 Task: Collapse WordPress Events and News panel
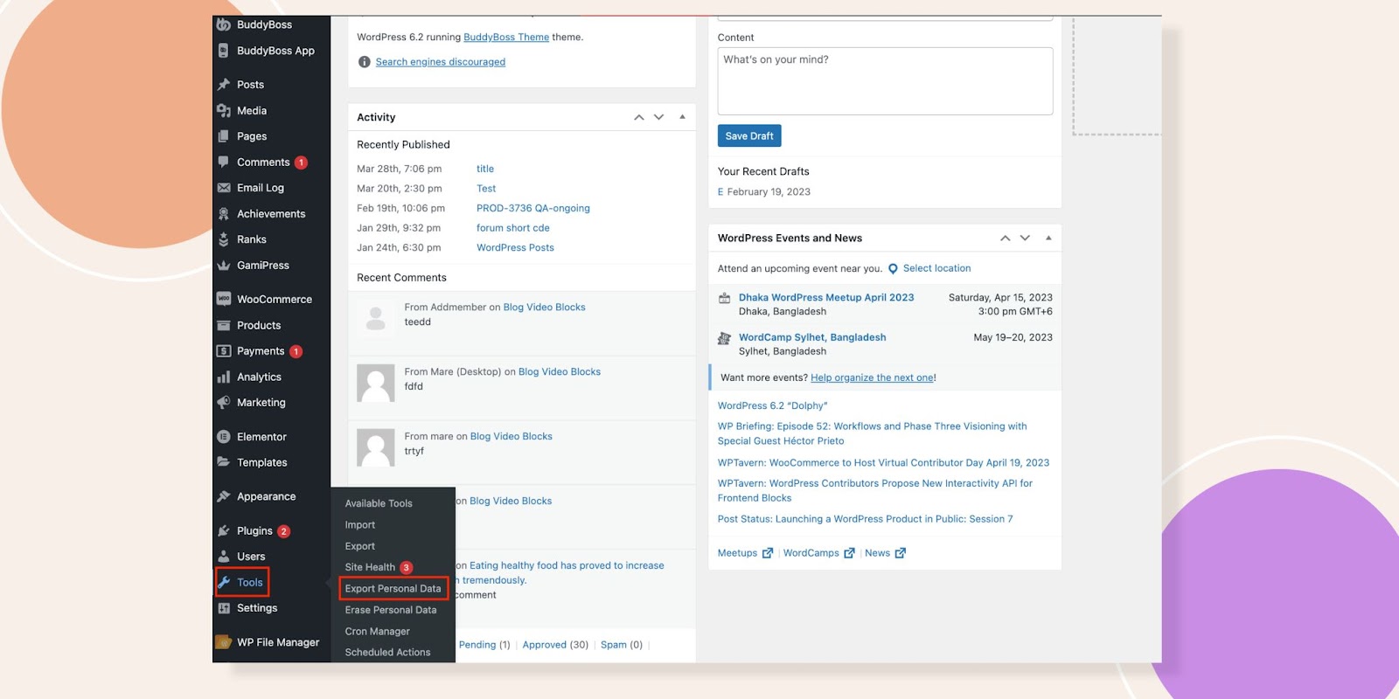(1048, 238)
